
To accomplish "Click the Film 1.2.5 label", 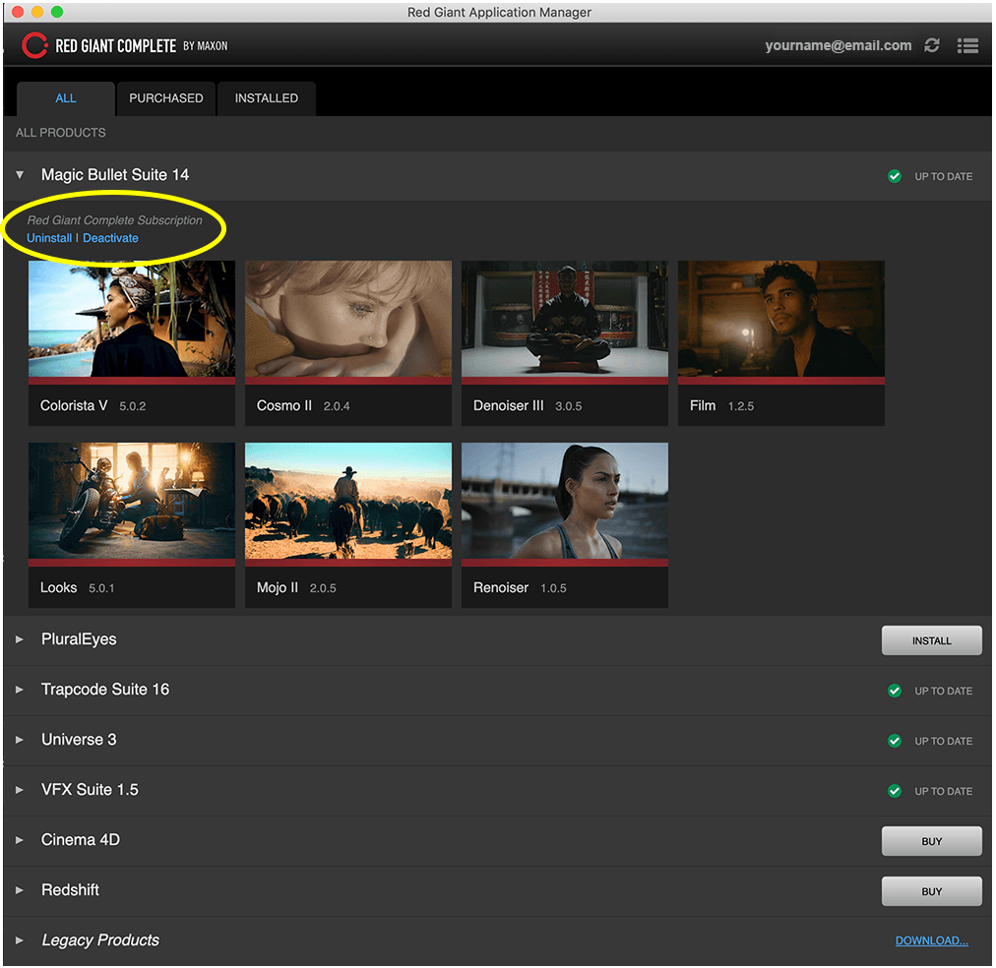I will click(721, 405).
